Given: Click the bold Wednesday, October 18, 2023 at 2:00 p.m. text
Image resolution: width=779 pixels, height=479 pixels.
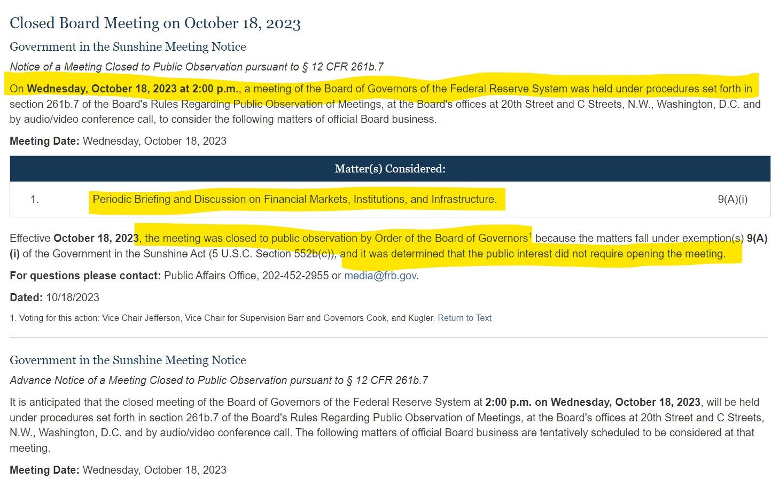Looking at the screenshot, I should pos(133,89).
